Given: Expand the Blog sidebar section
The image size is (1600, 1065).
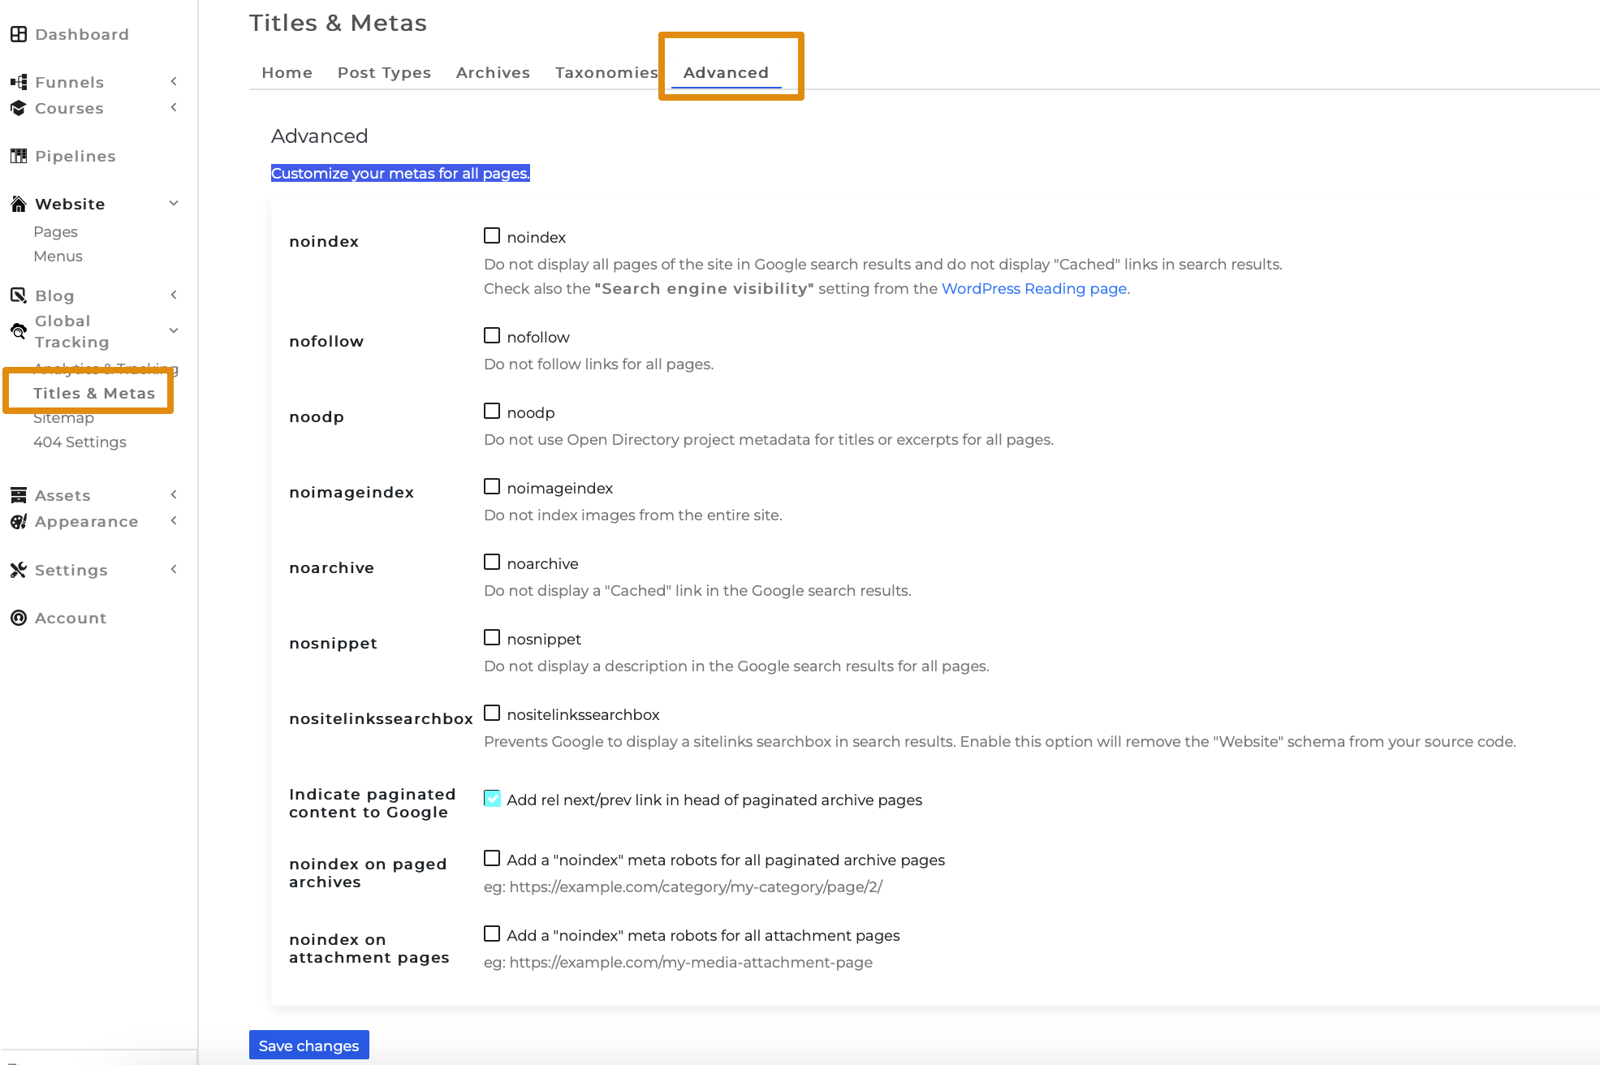Looking at the screenshot, I should click(x=173, y=295).
